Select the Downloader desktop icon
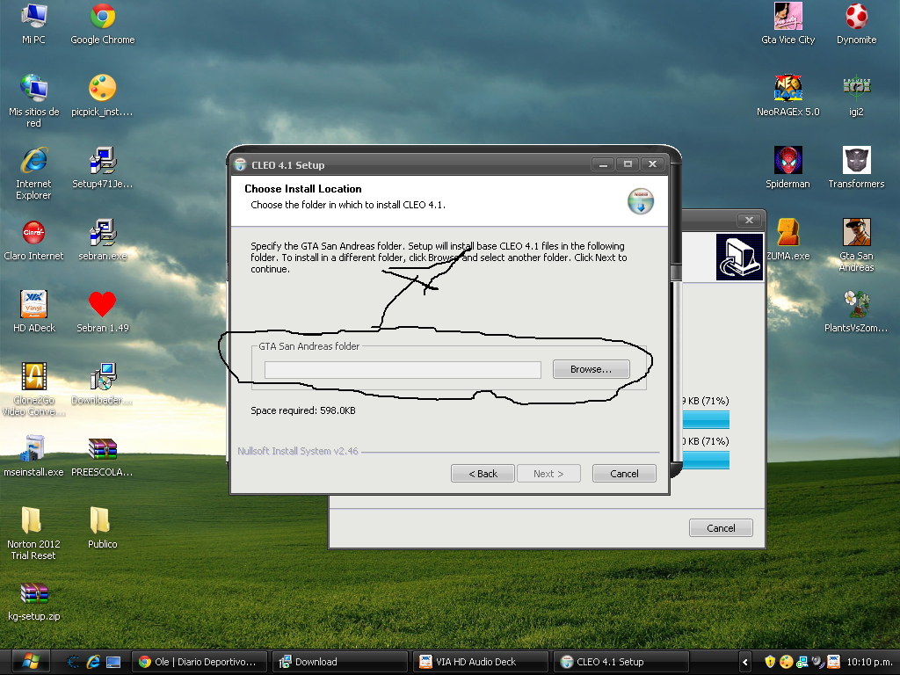900x675 pixels. tap(103, 383)
